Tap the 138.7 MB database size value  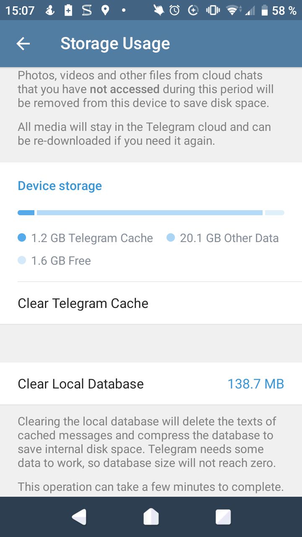[x=255, y=384]
